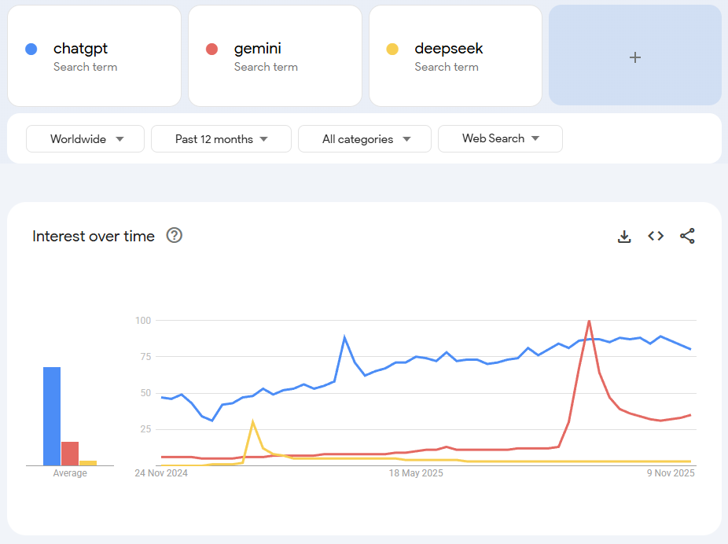Click the blue chatgpt average bar
728x544 pixels.
point(52,417)
